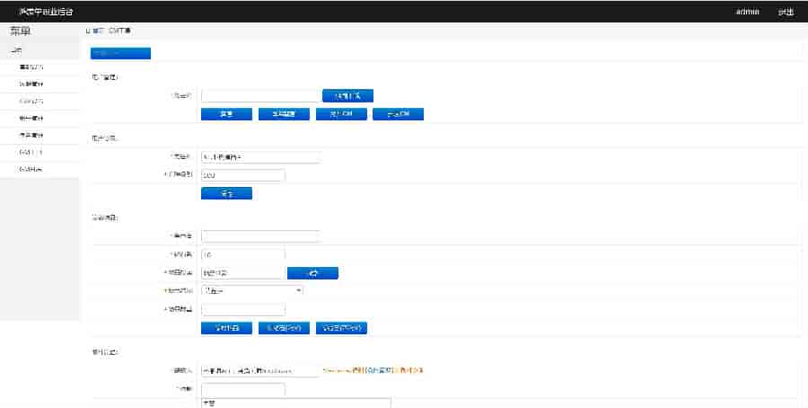
Task: Collapse the top-level group under 菜单 in sidebar
Action: pos(18,50)
